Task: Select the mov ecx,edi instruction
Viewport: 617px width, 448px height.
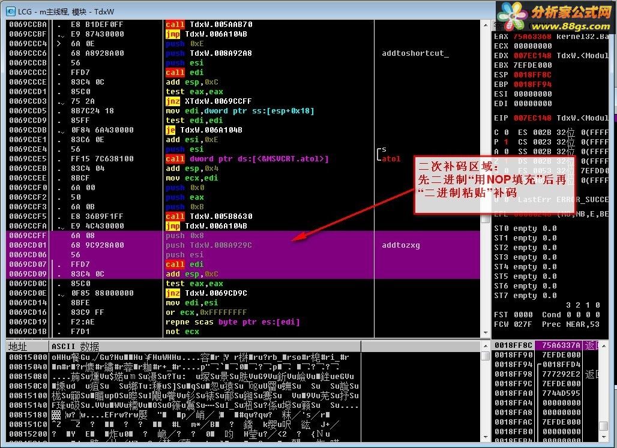Action: pos(191,178)
